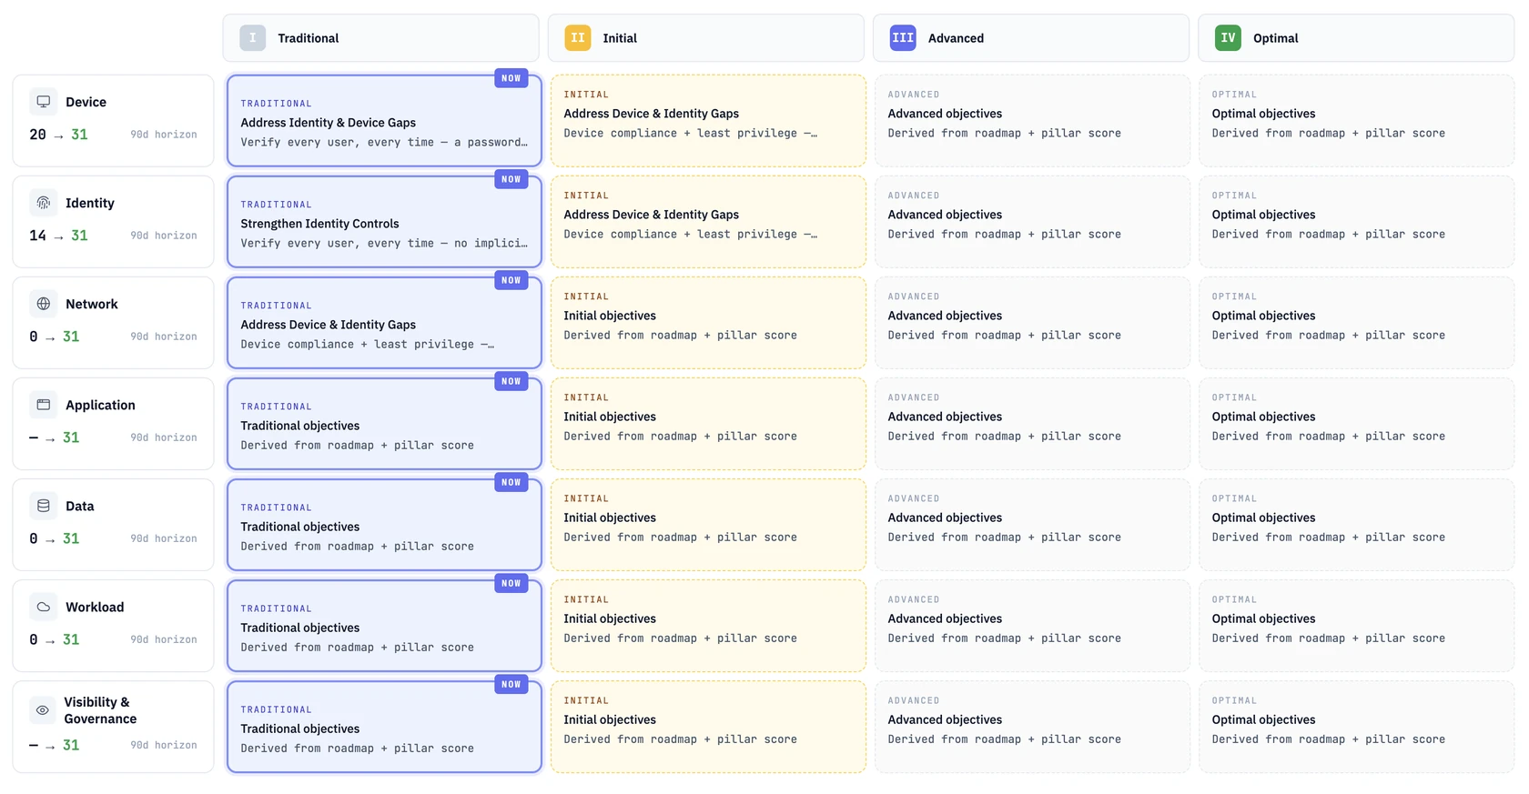
Task: Open Identity row Initial stage card
Action: tap(708, 222)
